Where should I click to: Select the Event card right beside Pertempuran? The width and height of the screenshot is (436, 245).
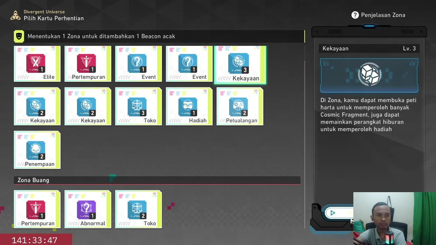tap(138, 64)
